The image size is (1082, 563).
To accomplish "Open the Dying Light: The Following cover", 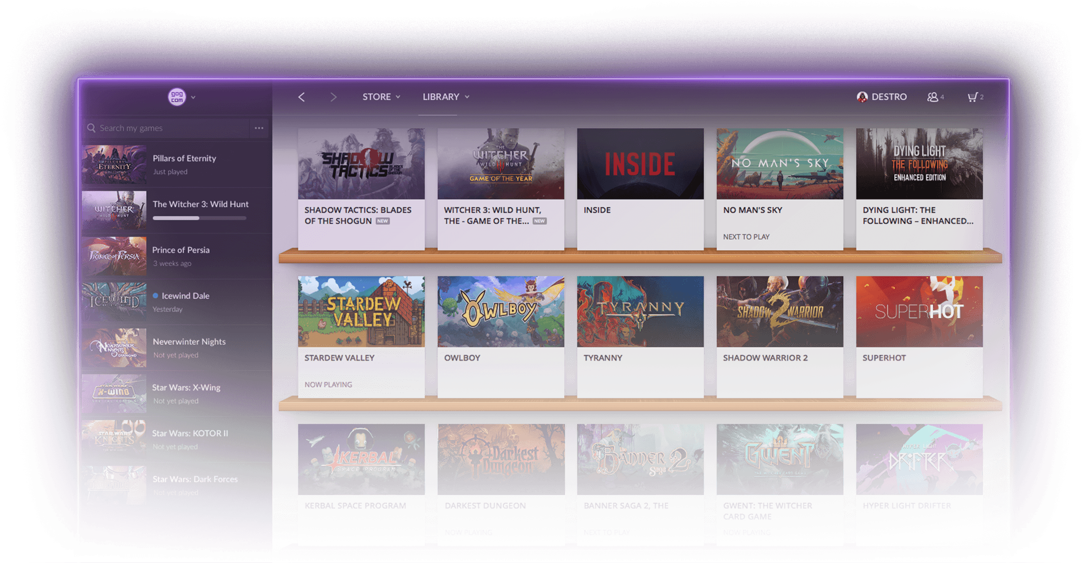I will tap(919, 163).
